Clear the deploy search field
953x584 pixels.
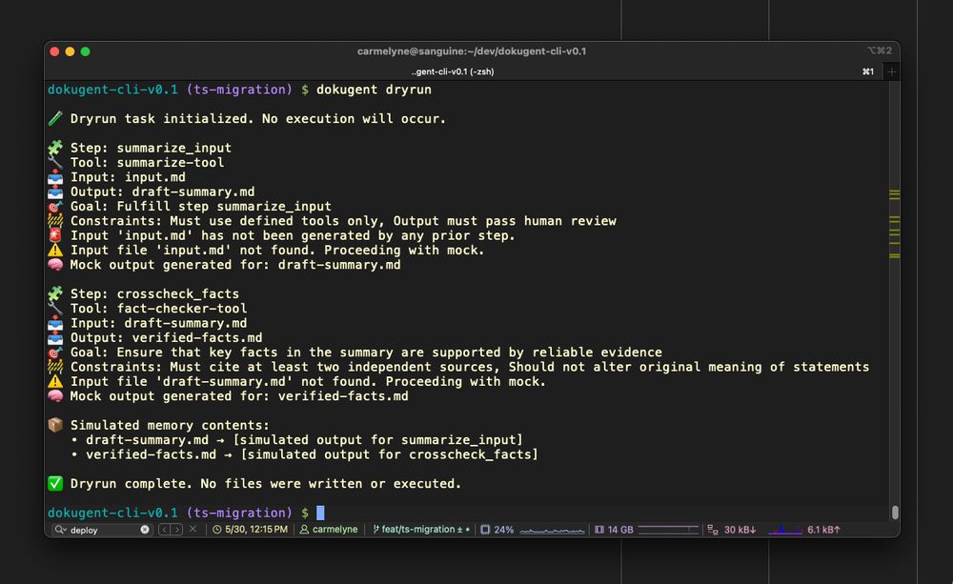click(145, 530)
